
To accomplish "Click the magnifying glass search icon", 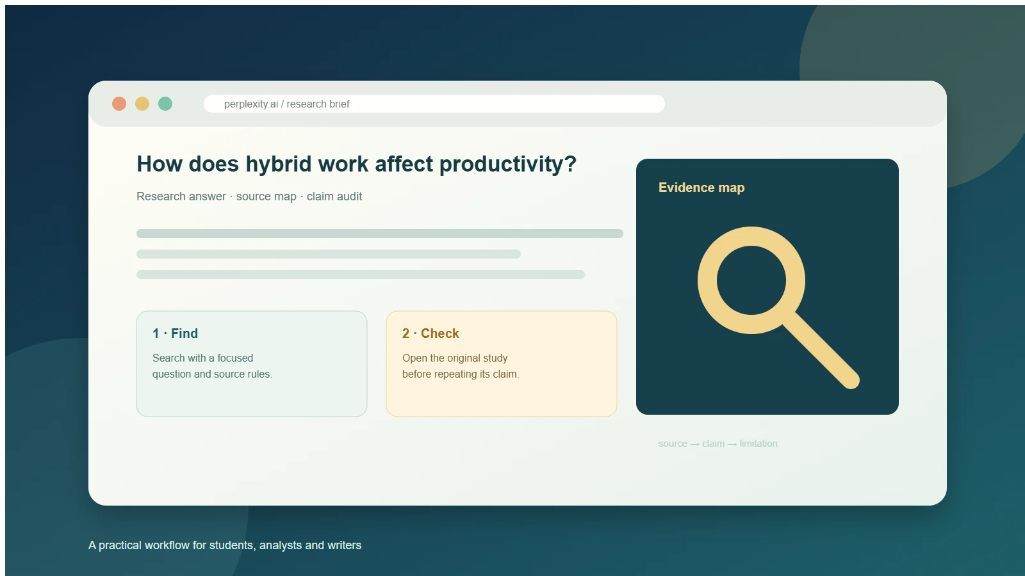I will [x=778, y=307].
